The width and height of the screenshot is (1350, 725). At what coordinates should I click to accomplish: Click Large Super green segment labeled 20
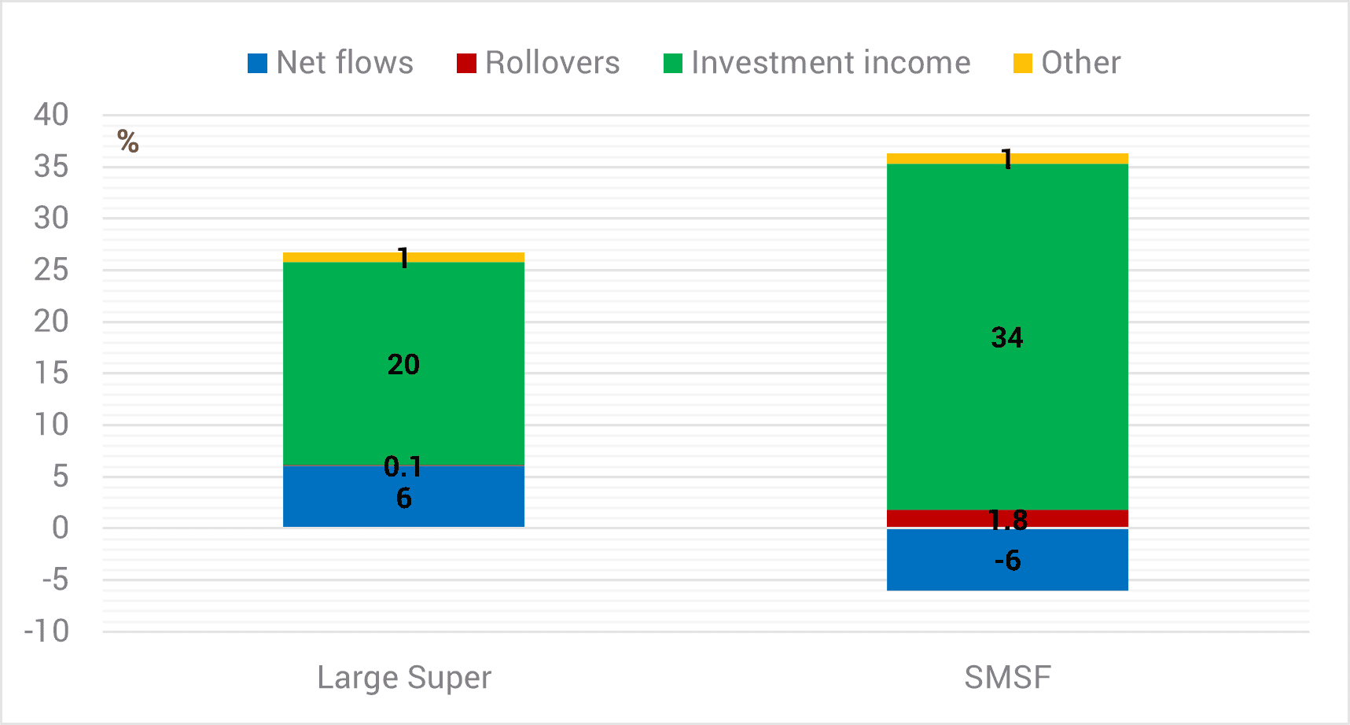click(x=403, y=363)
